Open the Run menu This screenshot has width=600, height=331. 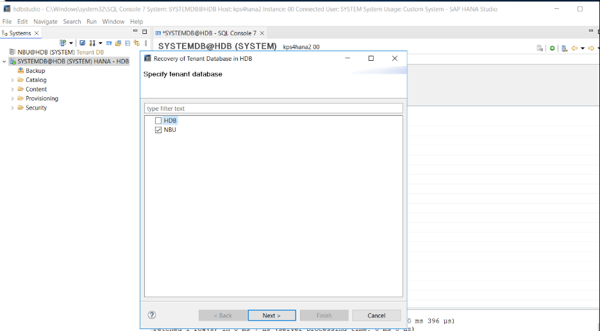tap(92, 21)
